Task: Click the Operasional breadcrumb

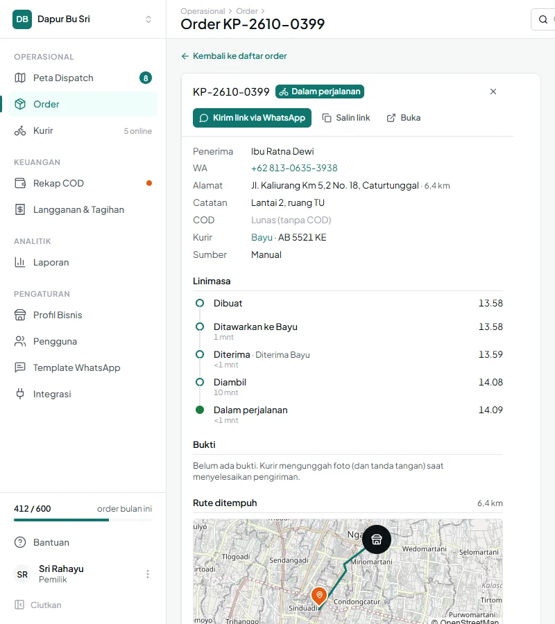Action: (x=203, y=11)
